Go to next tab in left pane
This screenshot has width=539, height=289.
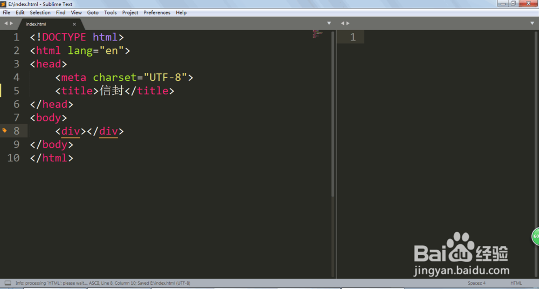(x=11, y=23)
